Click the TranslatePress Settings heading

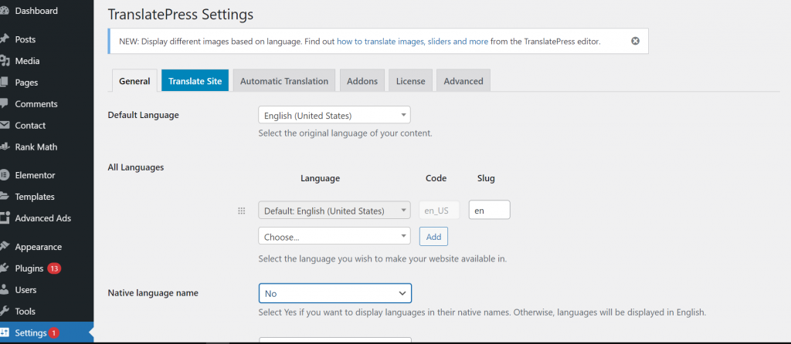tap(181, 15)
